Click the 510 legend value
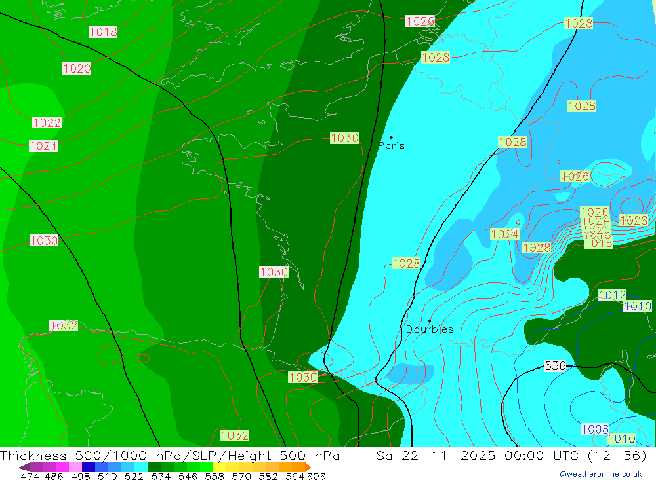The image size is (656, 480). point(107,476)
